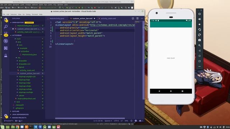Open Chrome from the taskbar
230x129 pixels.
[x=17, y=127]
